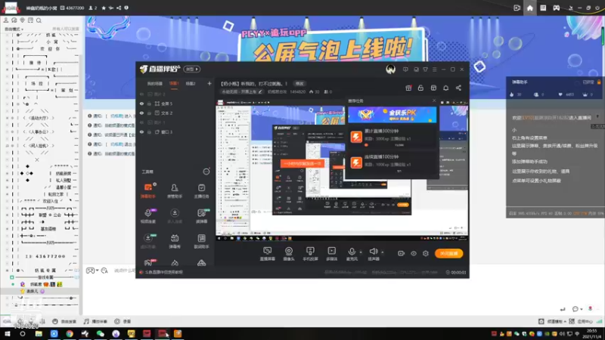Toggle visibility of 文本 2 source
605x340 pixels.
141,113
